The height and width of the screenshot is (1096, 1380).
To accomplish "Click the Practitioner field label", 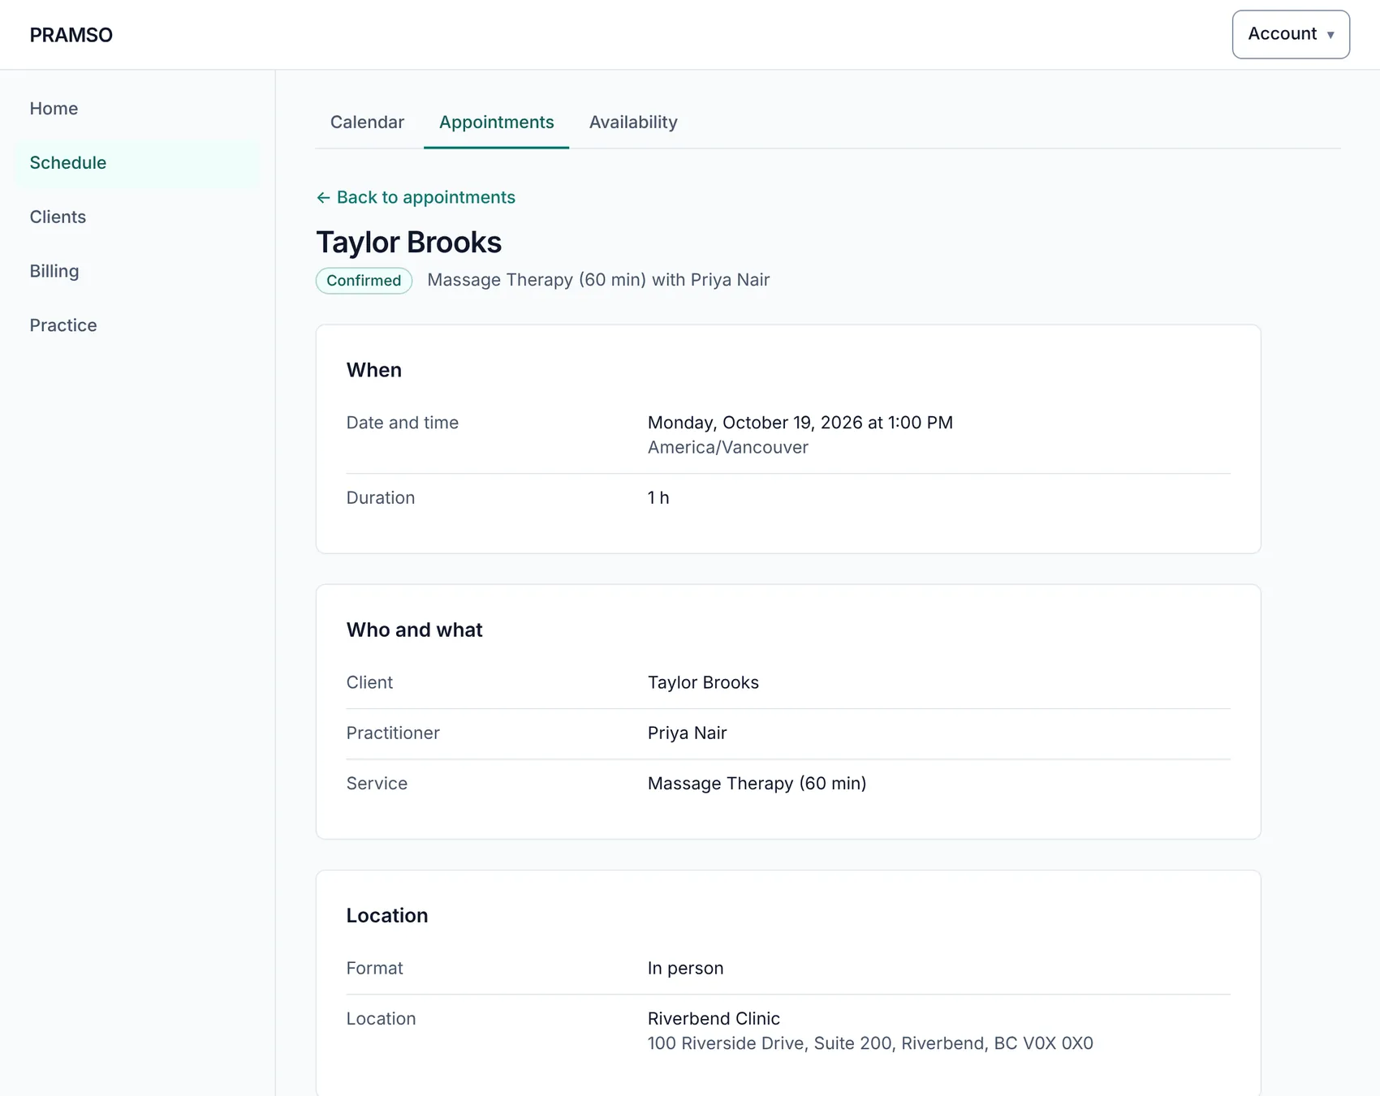I will point(393,733).
